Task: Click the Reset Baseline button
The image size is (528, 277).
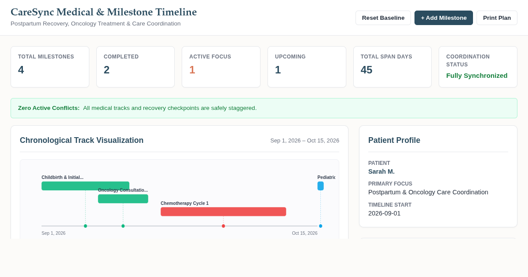Action: [383, 18]
